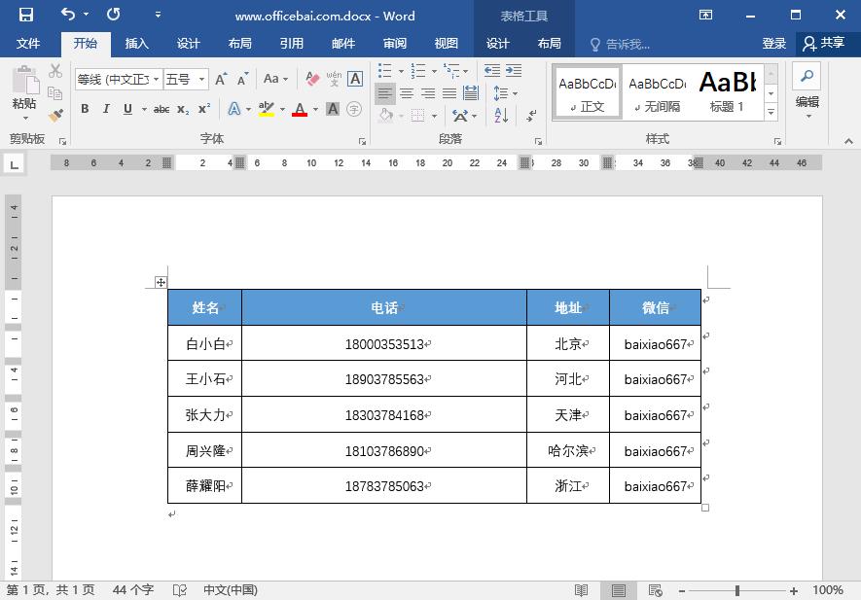Image resolution: width=861 pixels, height=600 pixels.
Task: Click the 电话 column header cell
Action: [383, 307]
